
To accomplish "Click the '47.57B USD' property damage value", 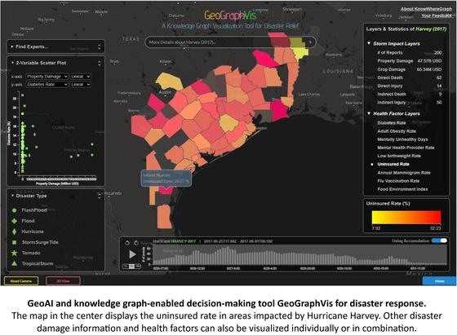I will [429, 61].
